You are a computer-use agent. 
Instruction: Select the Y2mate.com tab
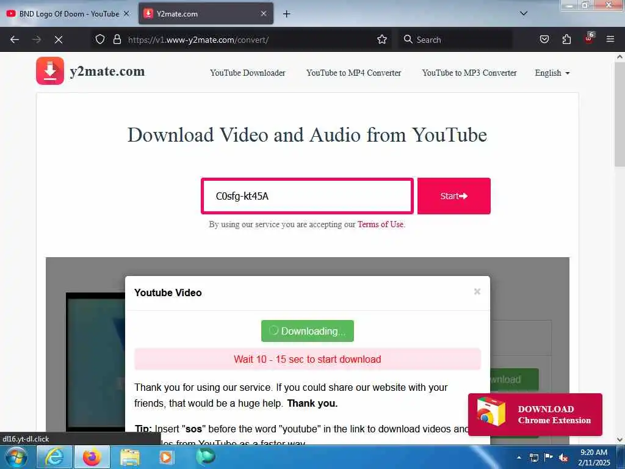tap(206, 13)
